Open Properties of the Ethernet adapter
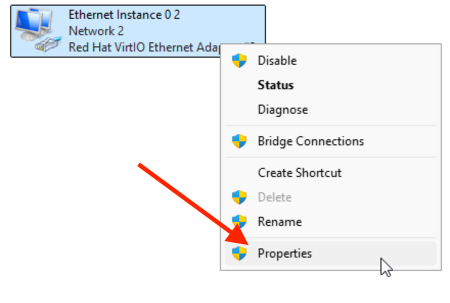The height and width of the screenshot is (303, 450). tap(285, 253)
